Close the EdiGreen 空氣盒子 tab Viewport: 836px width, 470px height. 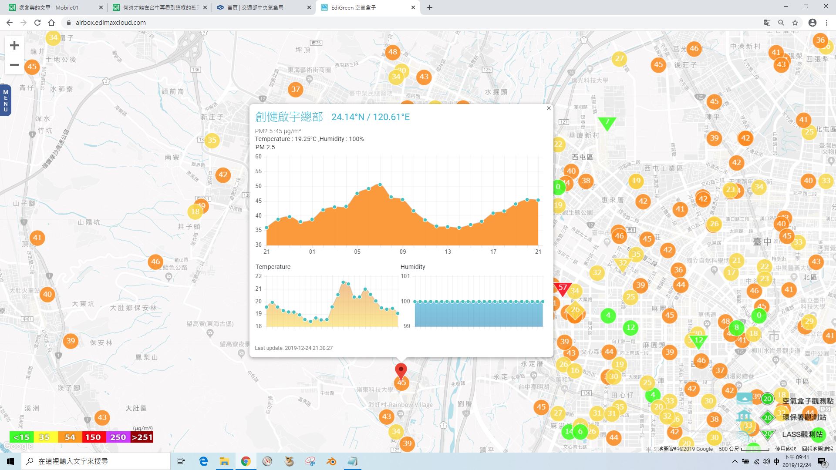pos(413,7)
